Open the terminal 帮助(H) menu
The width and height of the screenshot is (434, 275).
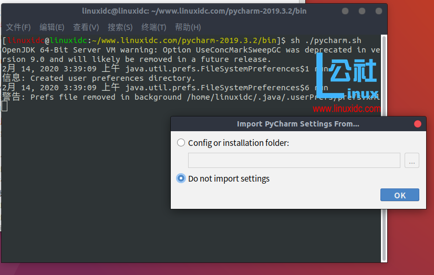click(188, 27)
